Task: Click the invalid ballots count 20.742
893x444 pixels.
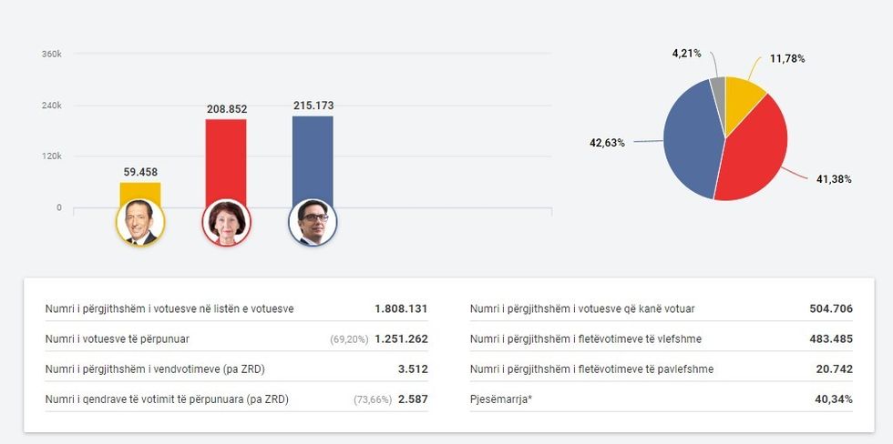Action: click(x=834, y=369)
